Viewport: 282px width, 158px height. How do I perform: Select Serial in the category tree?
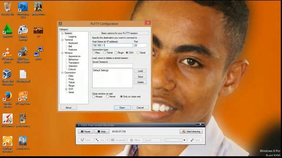[71, 92]
